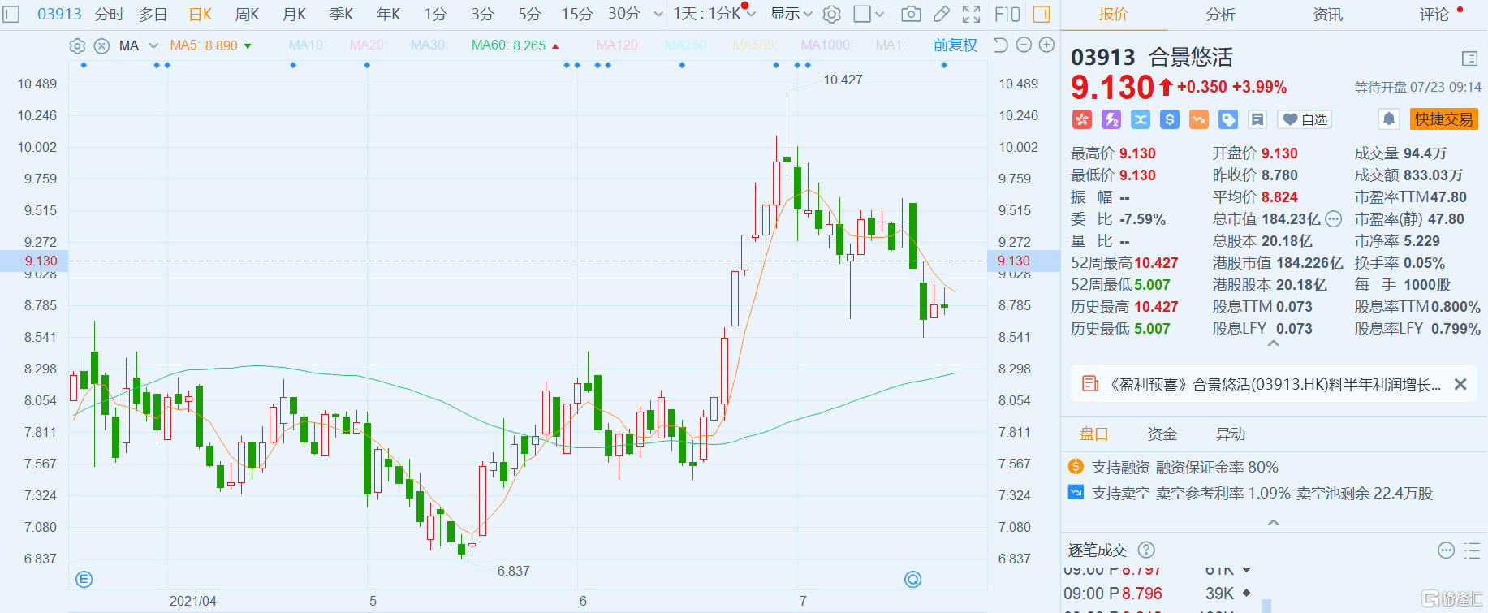Select the pencil drawing tool
Image resolution: width=1488 pixels, height=613 pixels.
pyautogui.click(x=942, y=14)
